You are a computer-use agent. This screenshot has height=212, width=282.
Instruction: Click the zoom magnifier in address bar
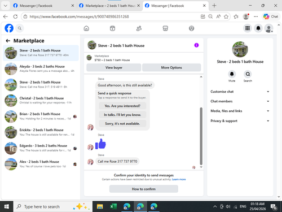tap(210, 16)
